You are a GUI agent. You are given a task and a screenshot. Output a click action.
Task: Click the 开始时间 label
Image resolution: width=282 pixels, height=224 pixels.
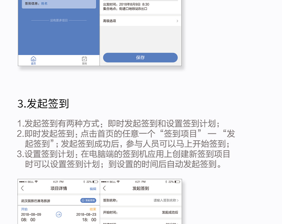click(110, 212)
